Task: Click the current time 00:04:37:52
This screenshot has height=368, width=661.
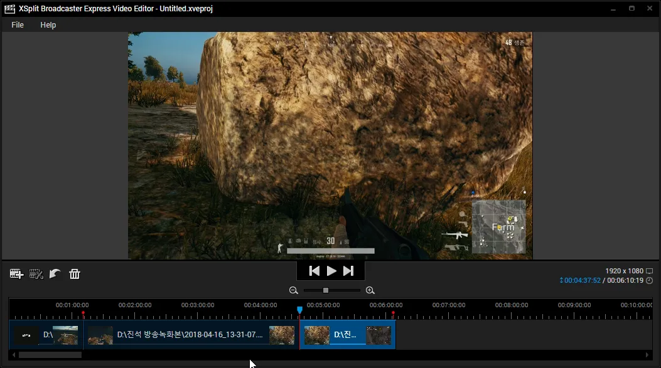Action: 582,280
